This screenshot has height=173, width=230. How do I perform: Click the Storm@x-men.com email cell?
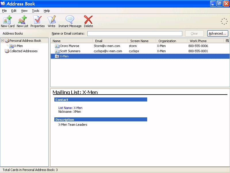(107, 46)
